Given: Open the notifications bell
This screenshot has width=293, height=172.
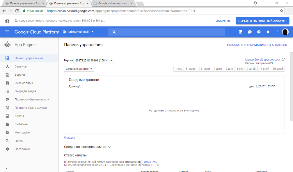Looking at the screenshot, I should 268,32.
